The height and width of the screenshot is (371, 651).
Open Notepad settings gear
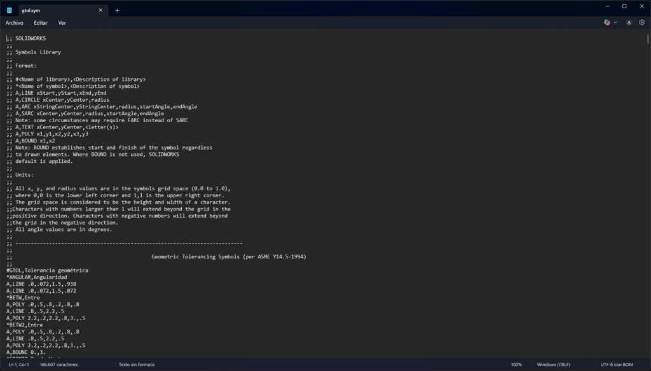641,22
